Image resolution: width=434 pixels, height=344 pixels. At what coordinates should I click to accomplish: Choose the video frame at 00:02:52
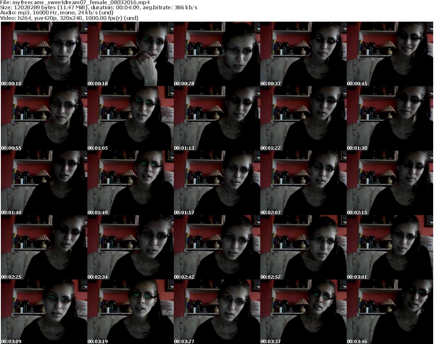click(x=303, y=247)
